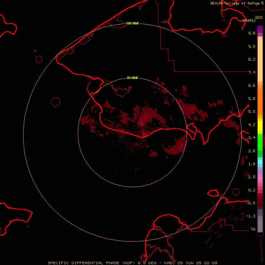
Task: Click the purple top segment of the color bar
Action: [x=260, y=29]
